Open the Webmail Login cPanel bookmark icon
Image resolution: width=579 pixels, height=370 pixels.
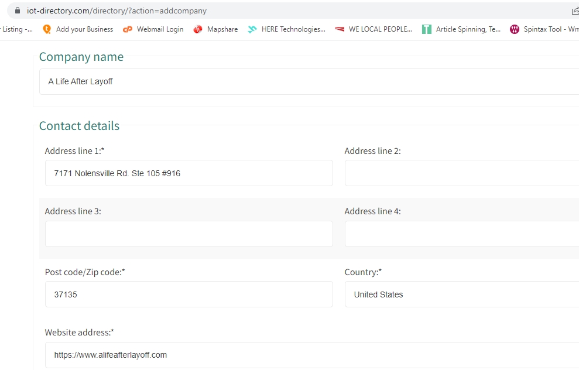click(x=128, y=29)
